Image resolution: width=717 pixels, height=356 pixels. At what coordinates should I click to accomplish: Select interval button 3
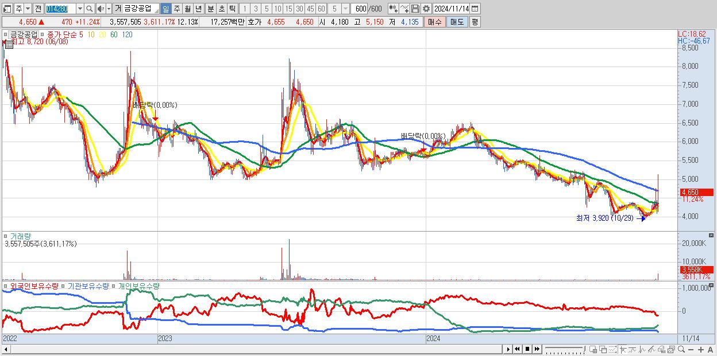(x=256, y=9)
